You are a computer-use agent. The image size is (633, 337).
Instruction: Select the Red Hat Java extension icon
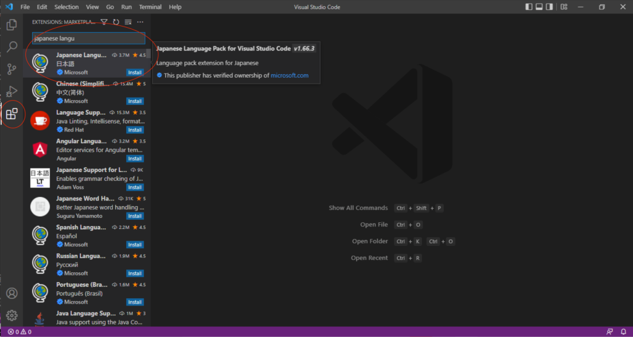[40, 120]
